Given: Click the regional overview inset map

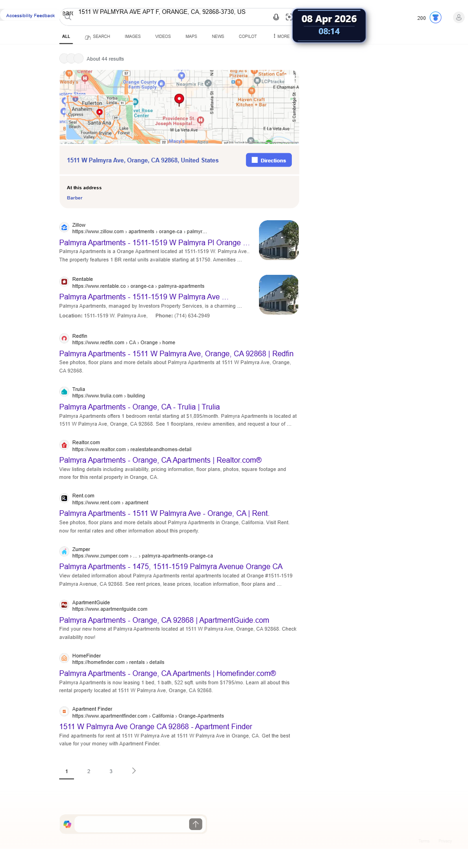Looking at the screenshot, I should (99, 117).
